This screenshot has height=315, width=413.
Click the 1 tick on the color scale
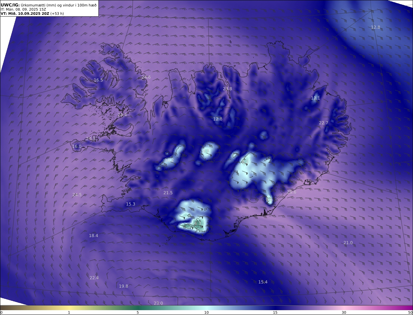[x=69, y=312]
